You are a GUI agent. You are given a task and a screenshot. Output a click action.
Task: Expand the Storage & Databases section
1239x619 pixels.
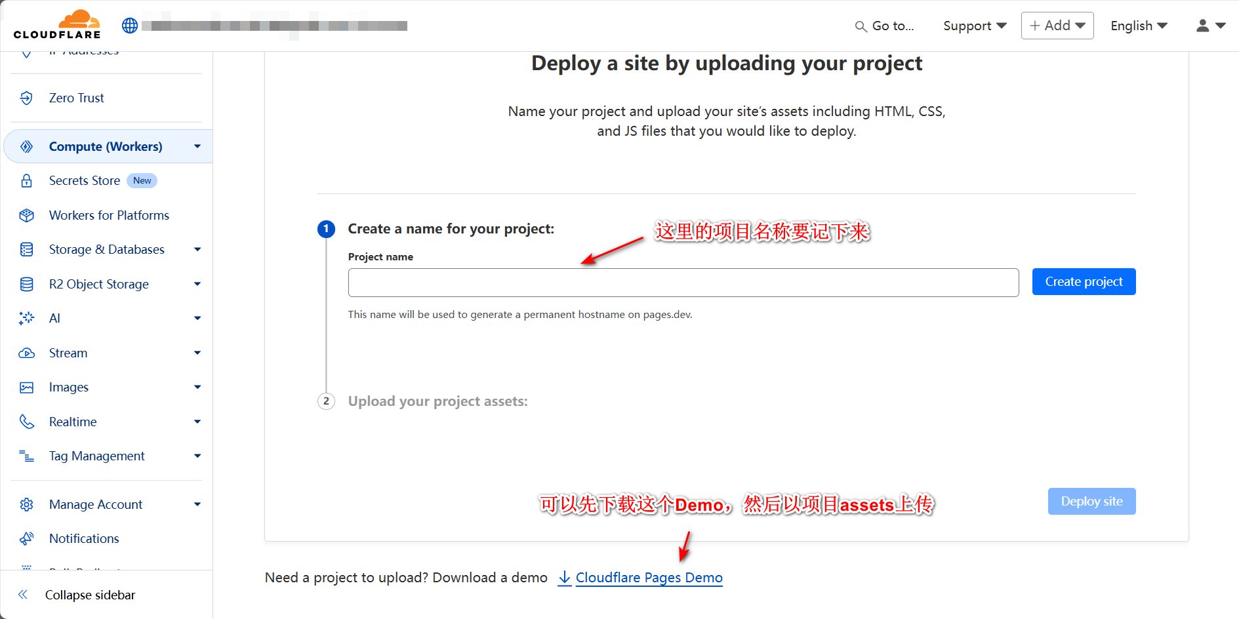click(x=197, y=249)
